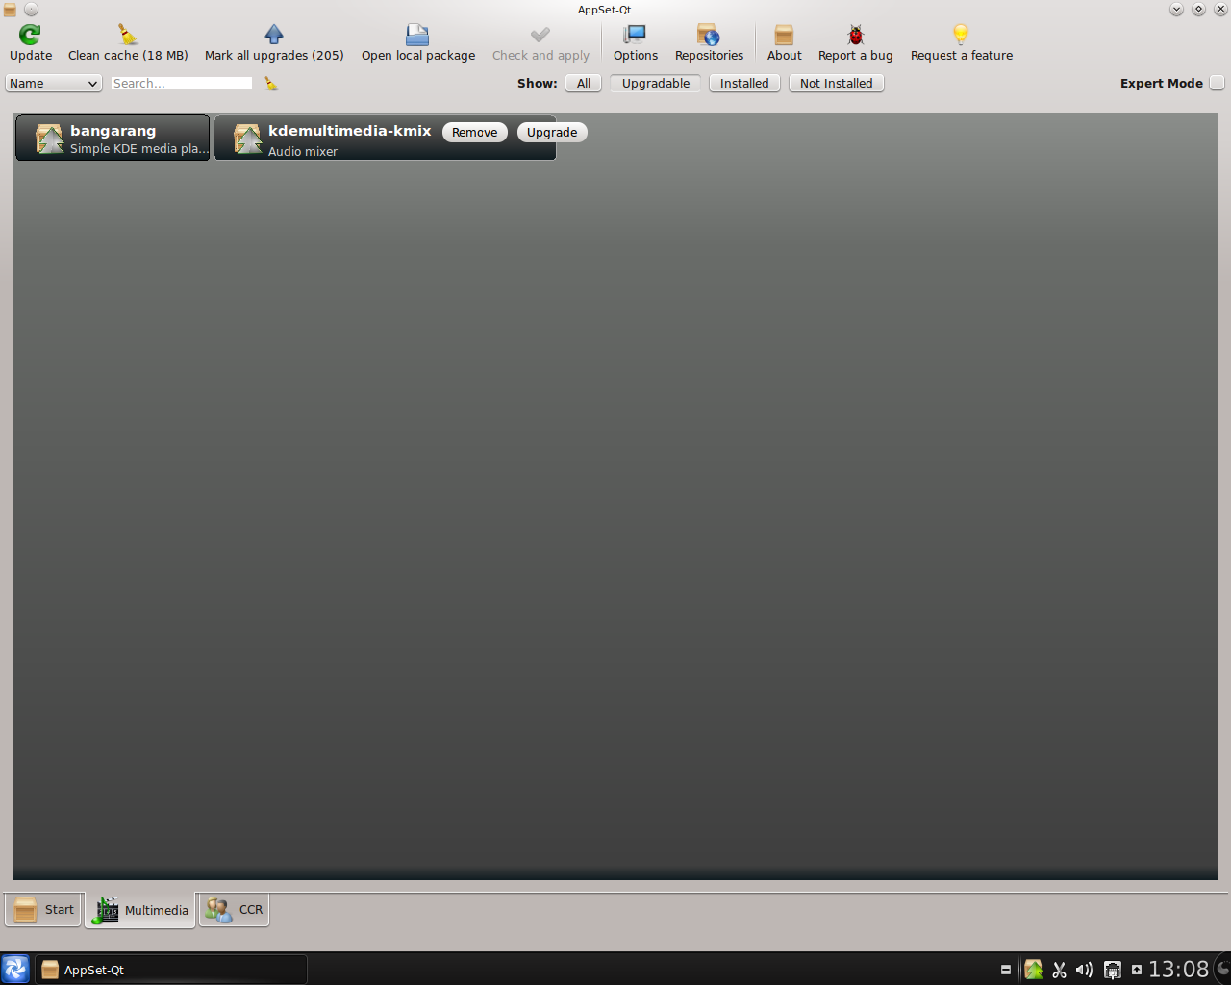Remove the kdemultimedia-kmix package
The image size is (1231, 985).
pos(475,133)
